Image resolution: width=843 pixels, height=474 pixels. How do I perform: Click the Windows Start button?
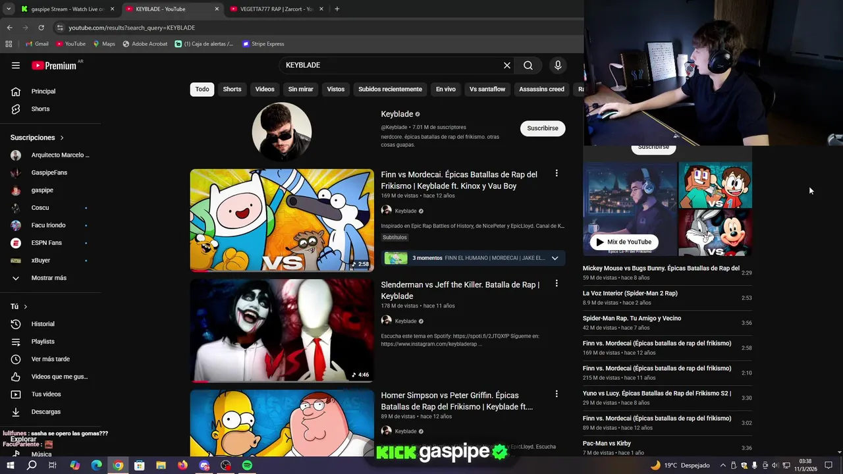(x=10, y=465)
